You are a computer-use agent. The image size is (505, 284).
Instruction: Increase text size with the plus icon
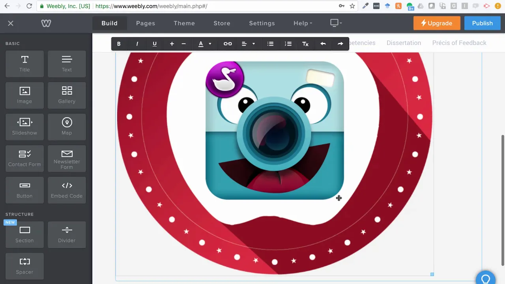click(x=172, y=44)
